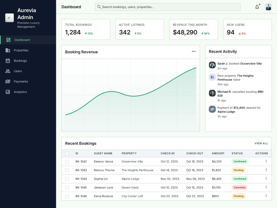Click the Bookings calendar icon in sidebar
Viewport: 277px width, 208px height.
[x=8, y=61]
